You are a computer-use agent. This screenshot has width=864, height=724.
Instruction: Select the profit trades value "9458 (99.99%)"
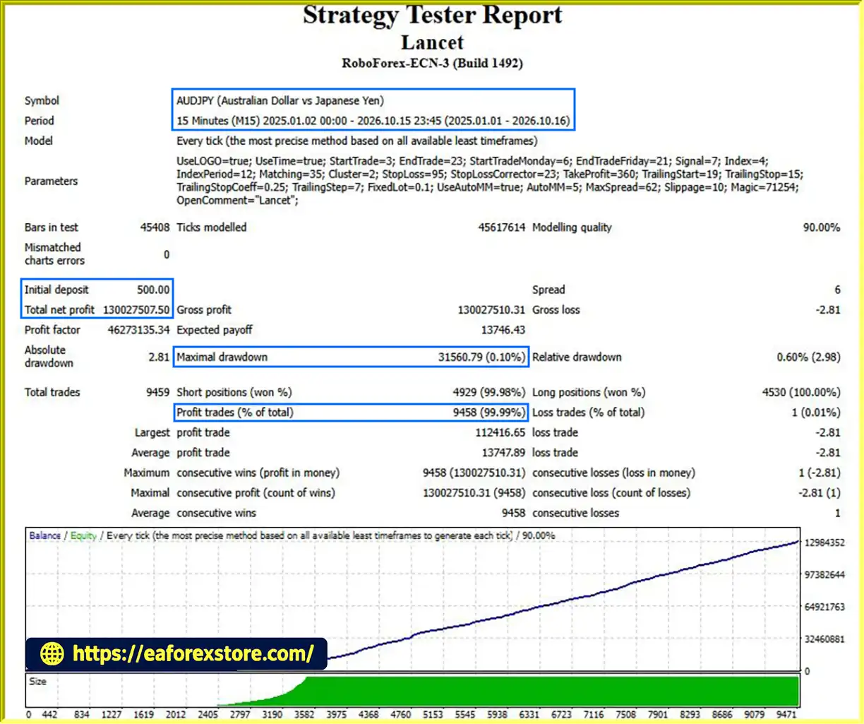click(x=489, y=412)
